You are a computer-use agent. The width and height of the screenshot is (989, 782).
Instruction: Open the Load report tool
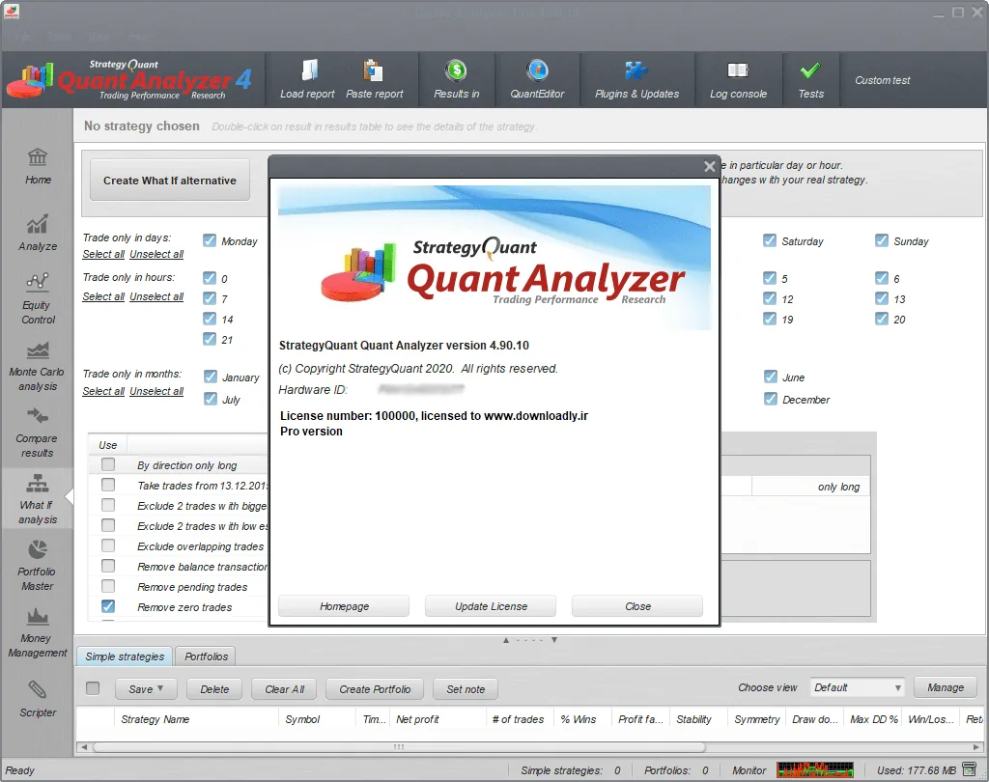[x=307, y=79]
